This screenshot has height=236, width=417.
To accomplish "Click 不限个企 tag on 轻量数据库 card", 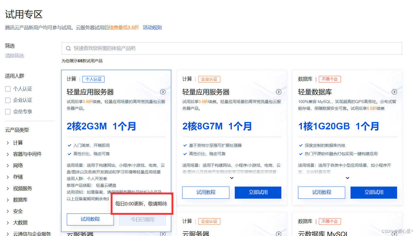I will point(330,79).
